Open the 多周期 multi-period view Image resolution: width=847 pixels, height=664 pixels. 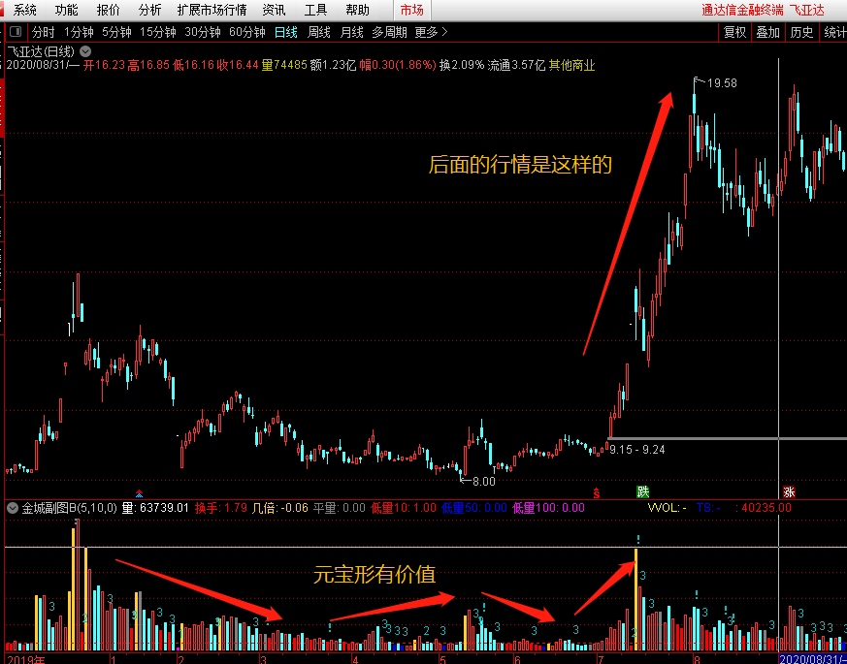(x=389, y=32)
